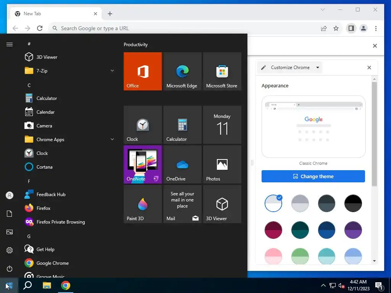Click the Start menu power icon
This screenshot has width=391, height=293.
[10, 269]
